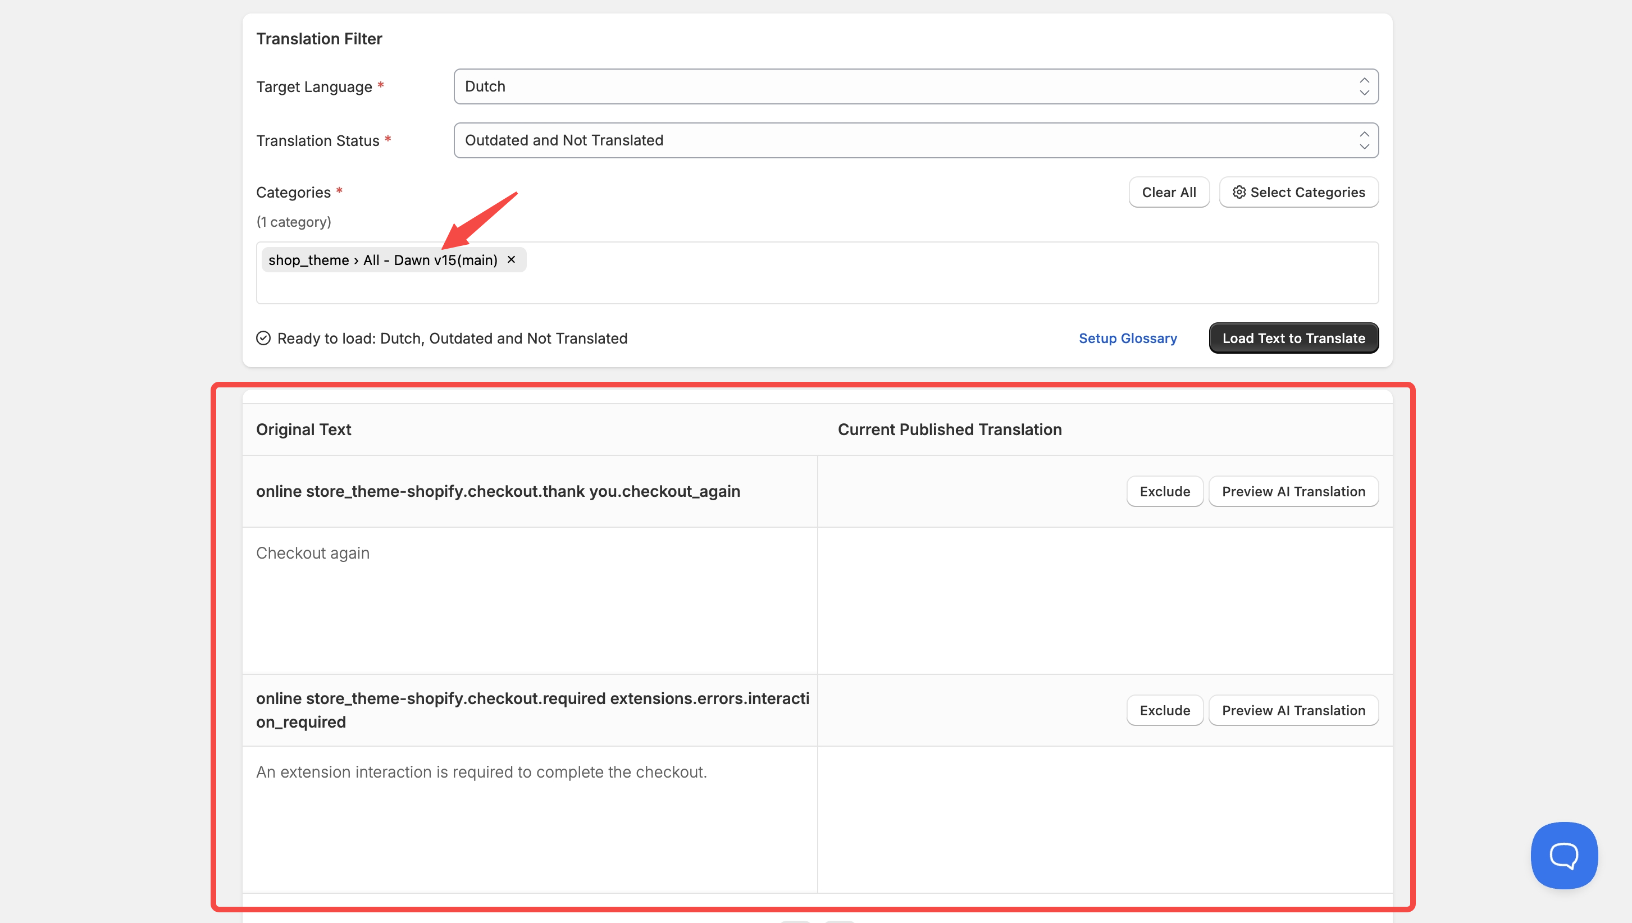
Task: Preview AI Translation for checkout_again entry
Action: coord(1293,491)
